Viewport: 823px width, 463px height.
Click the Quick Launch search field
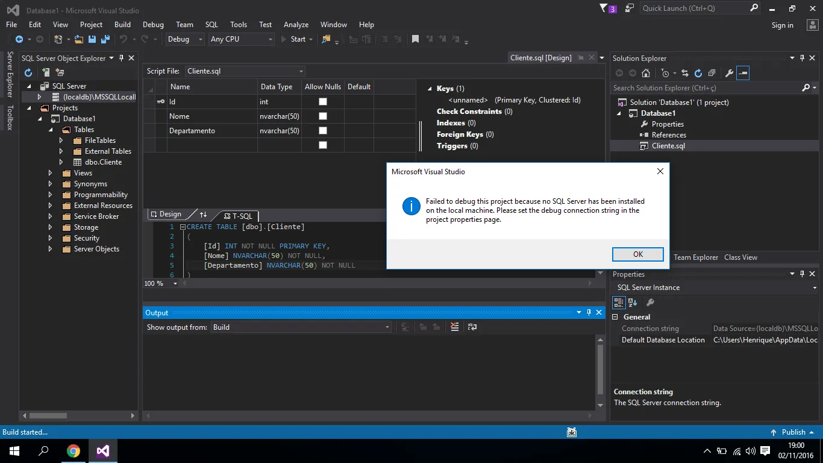[693, 8]
